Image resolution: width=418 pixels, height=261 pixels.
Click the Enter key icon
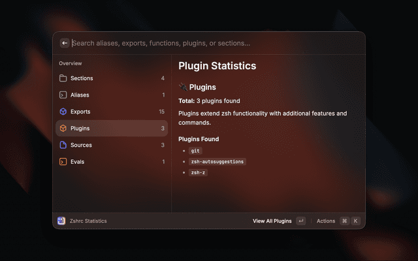click(x=300, y=221)
